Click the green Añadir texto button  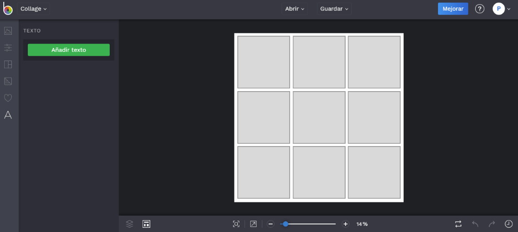click(69, 50)
